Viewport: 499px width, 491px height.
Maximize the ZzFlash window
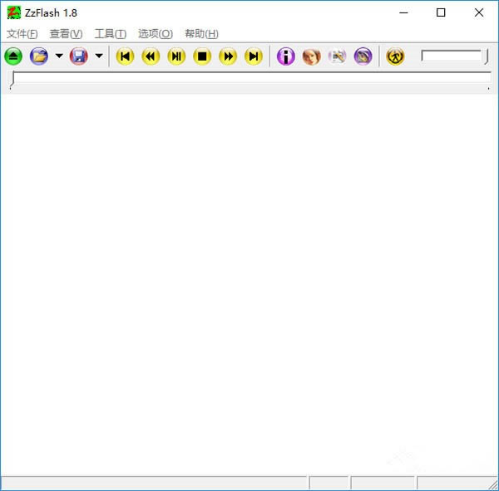pos(441,12)
